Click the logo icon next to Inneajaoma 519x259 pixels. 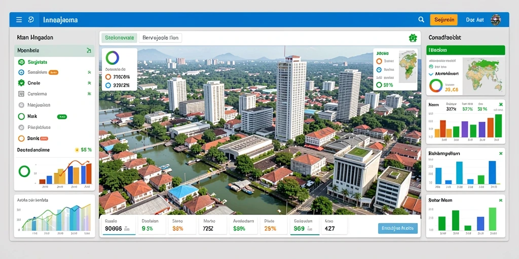click(31, 20)
